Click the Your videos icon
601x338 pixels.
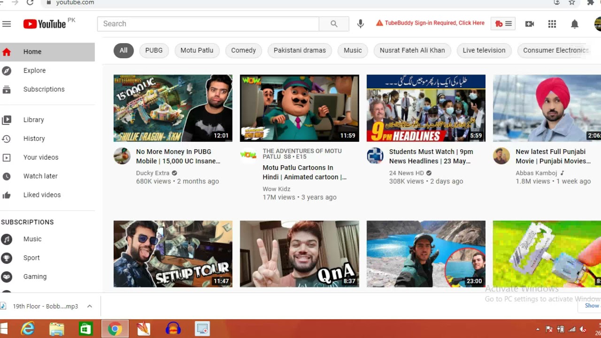pos(7,157)
